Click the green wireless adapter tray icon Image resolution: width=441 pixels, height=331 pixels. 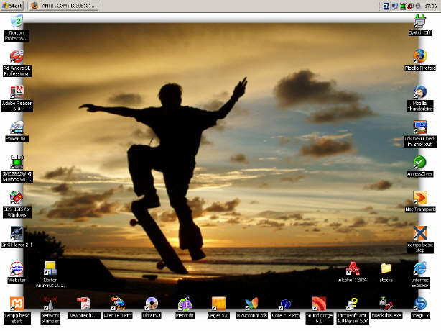point(403,6)
